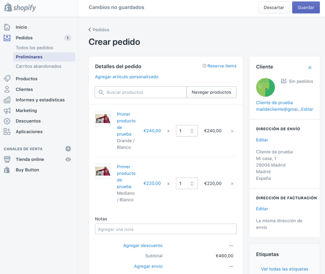The width and height of the screenshot is (325, 274).
Task: Adjust the quantity stepper for Grande / Blanco item
Action: point(192,131)
